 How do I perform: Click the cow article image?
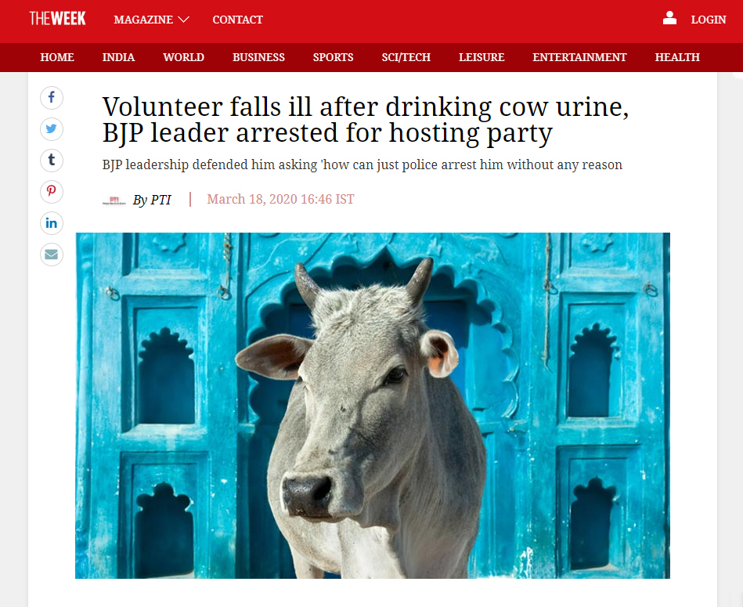373,405
